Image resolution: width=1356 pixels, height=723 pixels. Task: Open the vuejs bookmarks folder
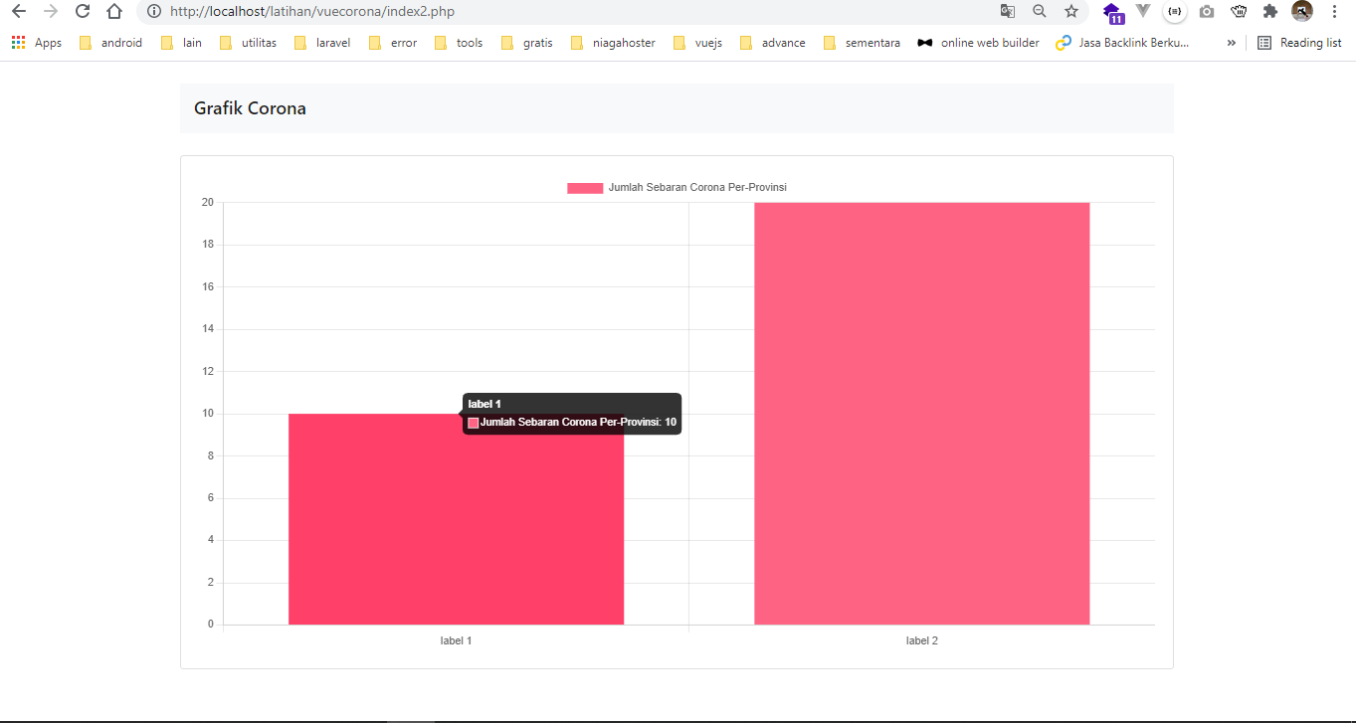pyautogui.click(x=707, y=42)
